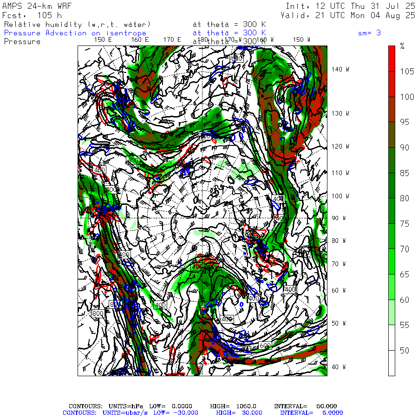This screenshot has width=418, height=418.
Task: Click the '170 E' longitude label
Action: (172, 40)
